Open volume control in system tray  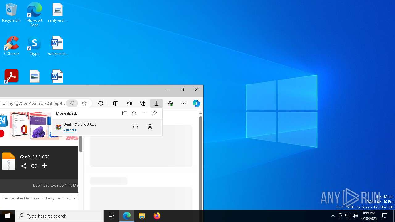coord(355,216)
